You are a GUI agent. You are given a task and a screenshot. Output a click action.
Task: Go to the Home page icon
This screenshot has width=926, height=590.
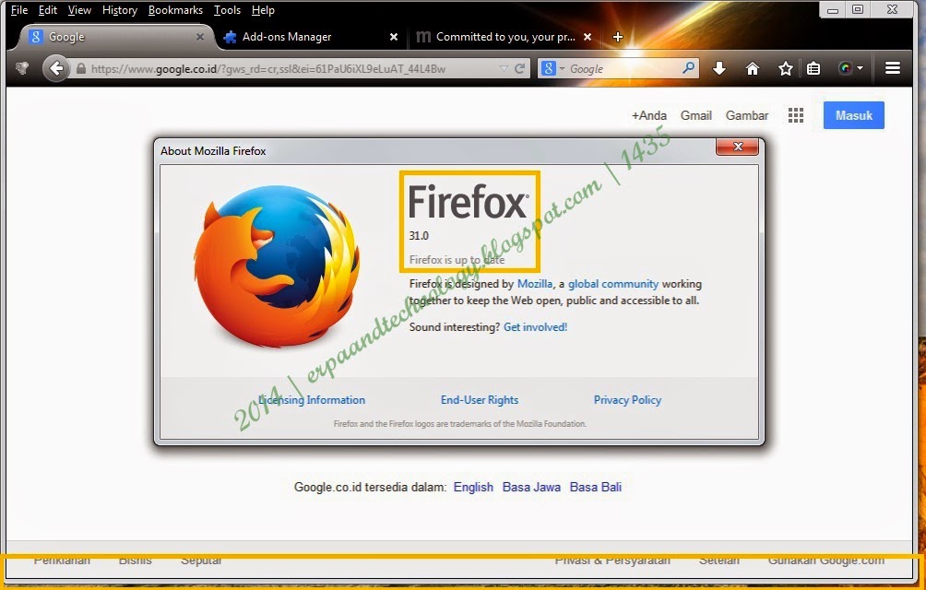point(752,68)
